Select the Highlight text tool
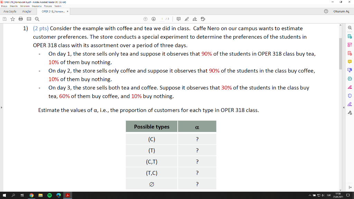Screen dimensions: 354x199 click(187, 19)
